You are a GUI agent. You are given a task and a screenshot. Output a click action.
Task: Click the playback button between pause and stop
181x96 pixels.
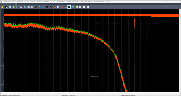coord(84,7)
